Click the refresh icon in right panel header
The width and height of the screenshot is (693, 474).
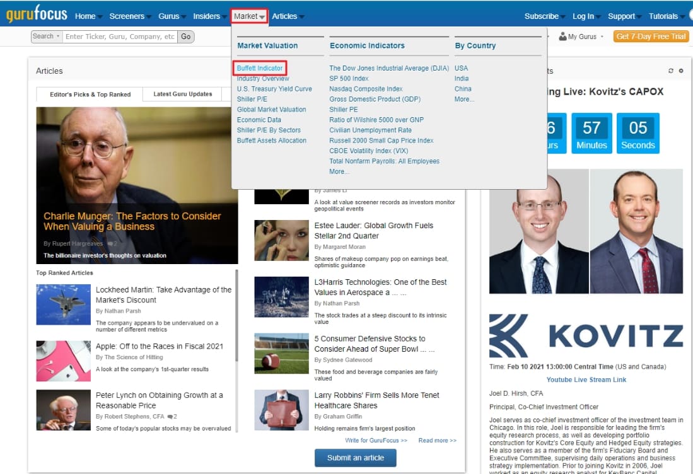671,71
